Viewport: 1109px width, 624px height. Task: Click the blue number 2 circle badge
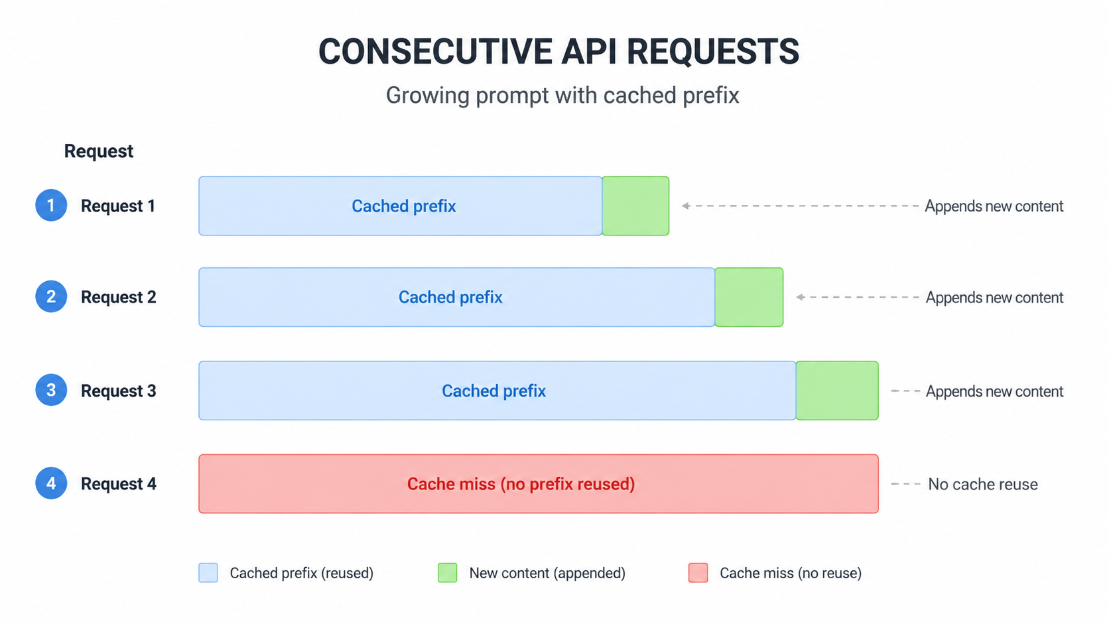(51, 296)
